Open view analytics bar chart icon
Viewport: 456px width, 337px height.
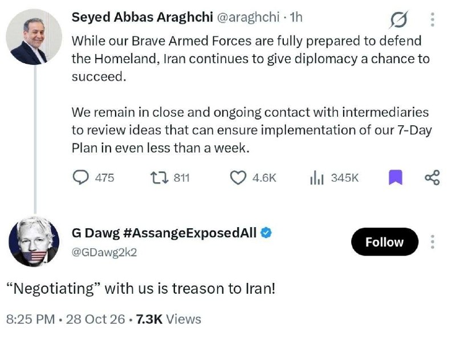tap(317, 178)
